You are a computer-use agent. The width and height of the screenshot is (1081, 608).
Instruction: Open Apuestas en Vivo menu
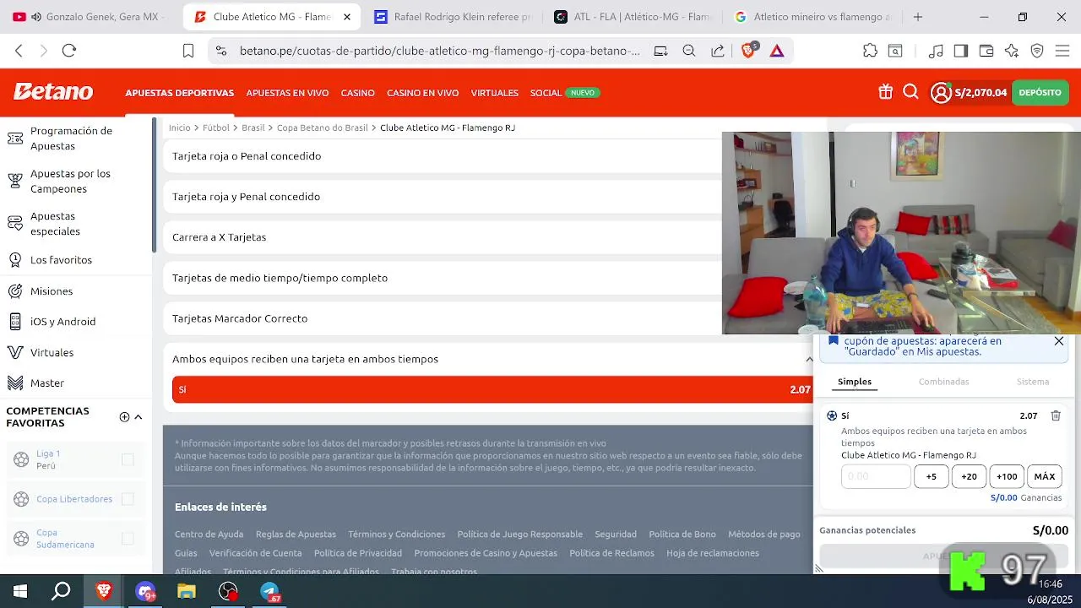pos(287,93)
